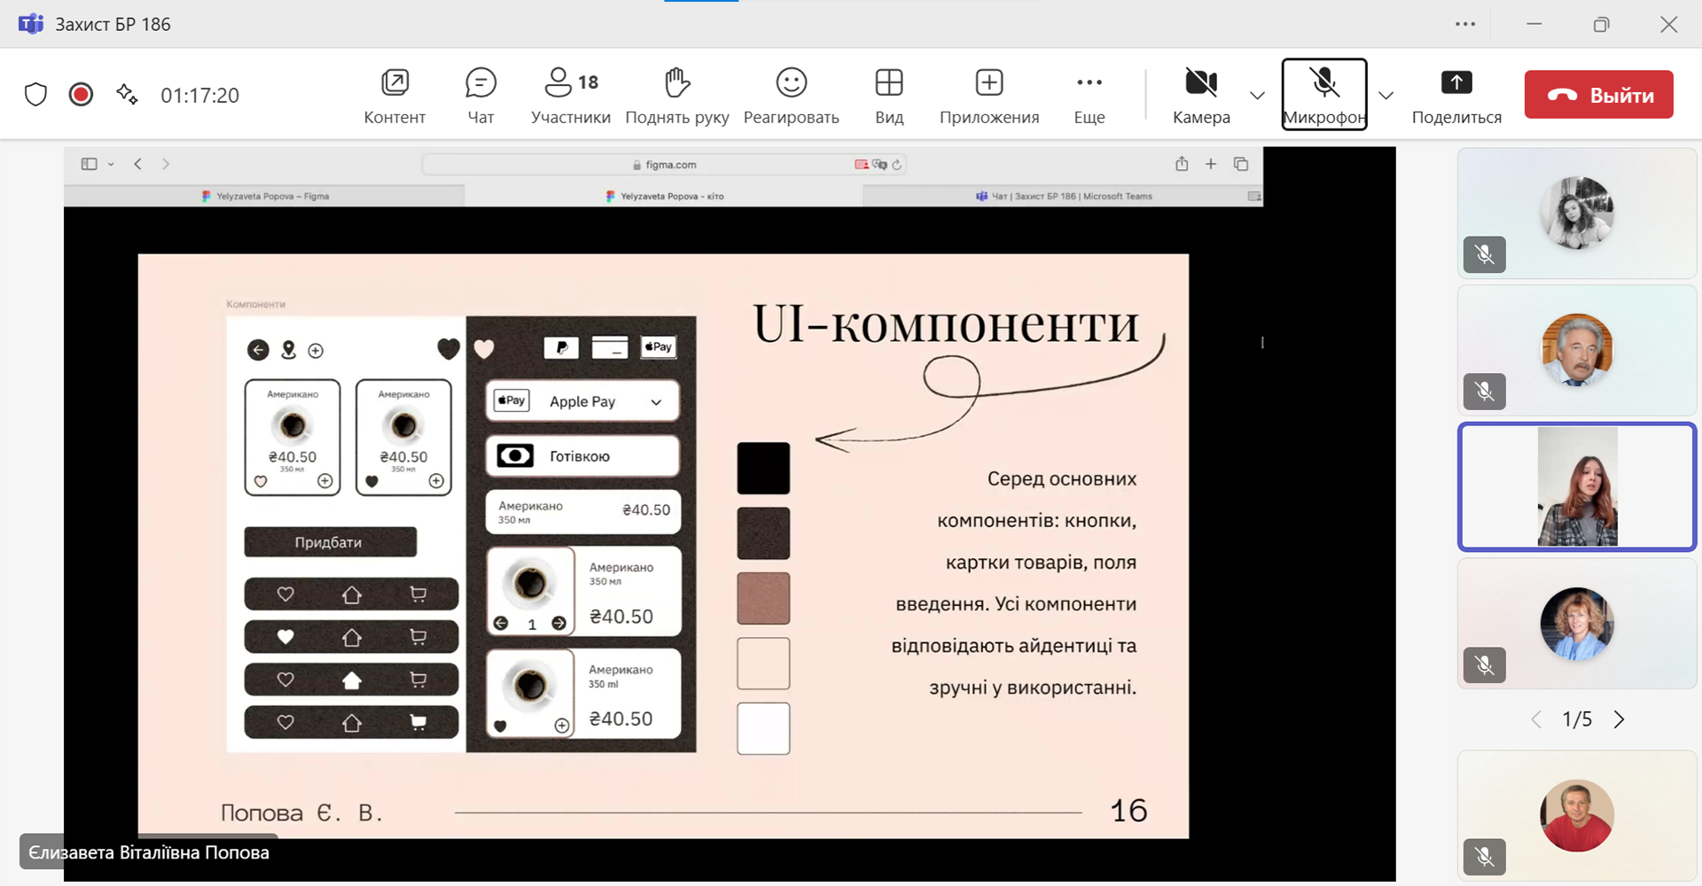Click the black color swatch on slide
This screenshot has height=886, width=1702.
pos(763,468)
